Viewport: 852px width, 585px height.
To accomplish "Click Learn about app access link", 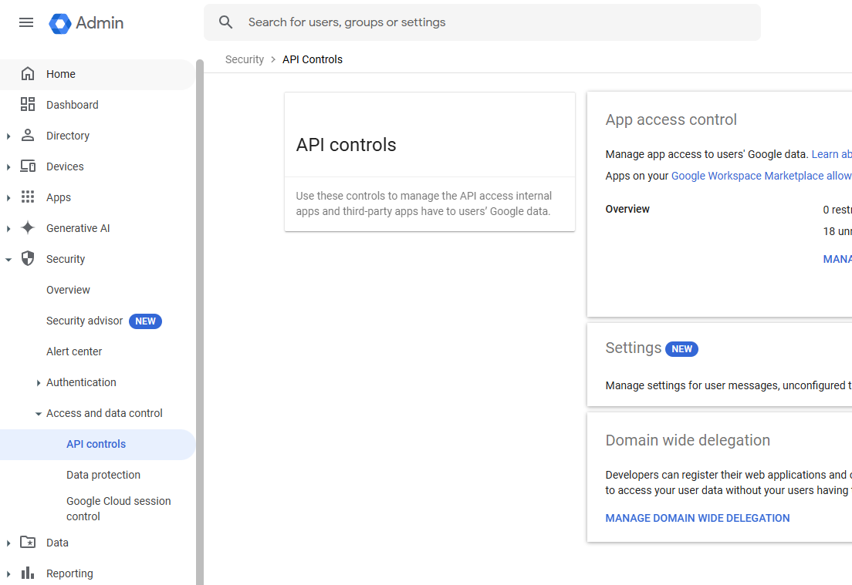I will tap(831, 154).
